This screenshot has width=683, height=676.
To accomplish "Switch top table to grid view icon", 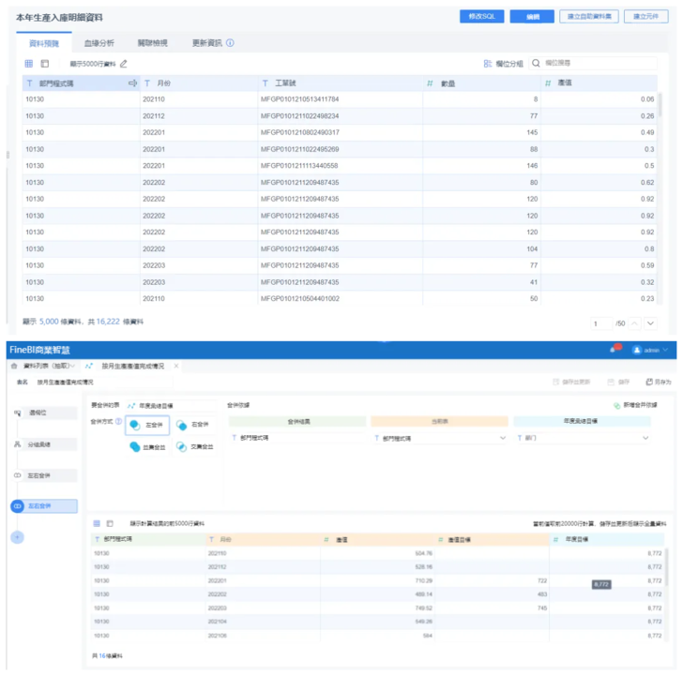I will tap(29, 64).
